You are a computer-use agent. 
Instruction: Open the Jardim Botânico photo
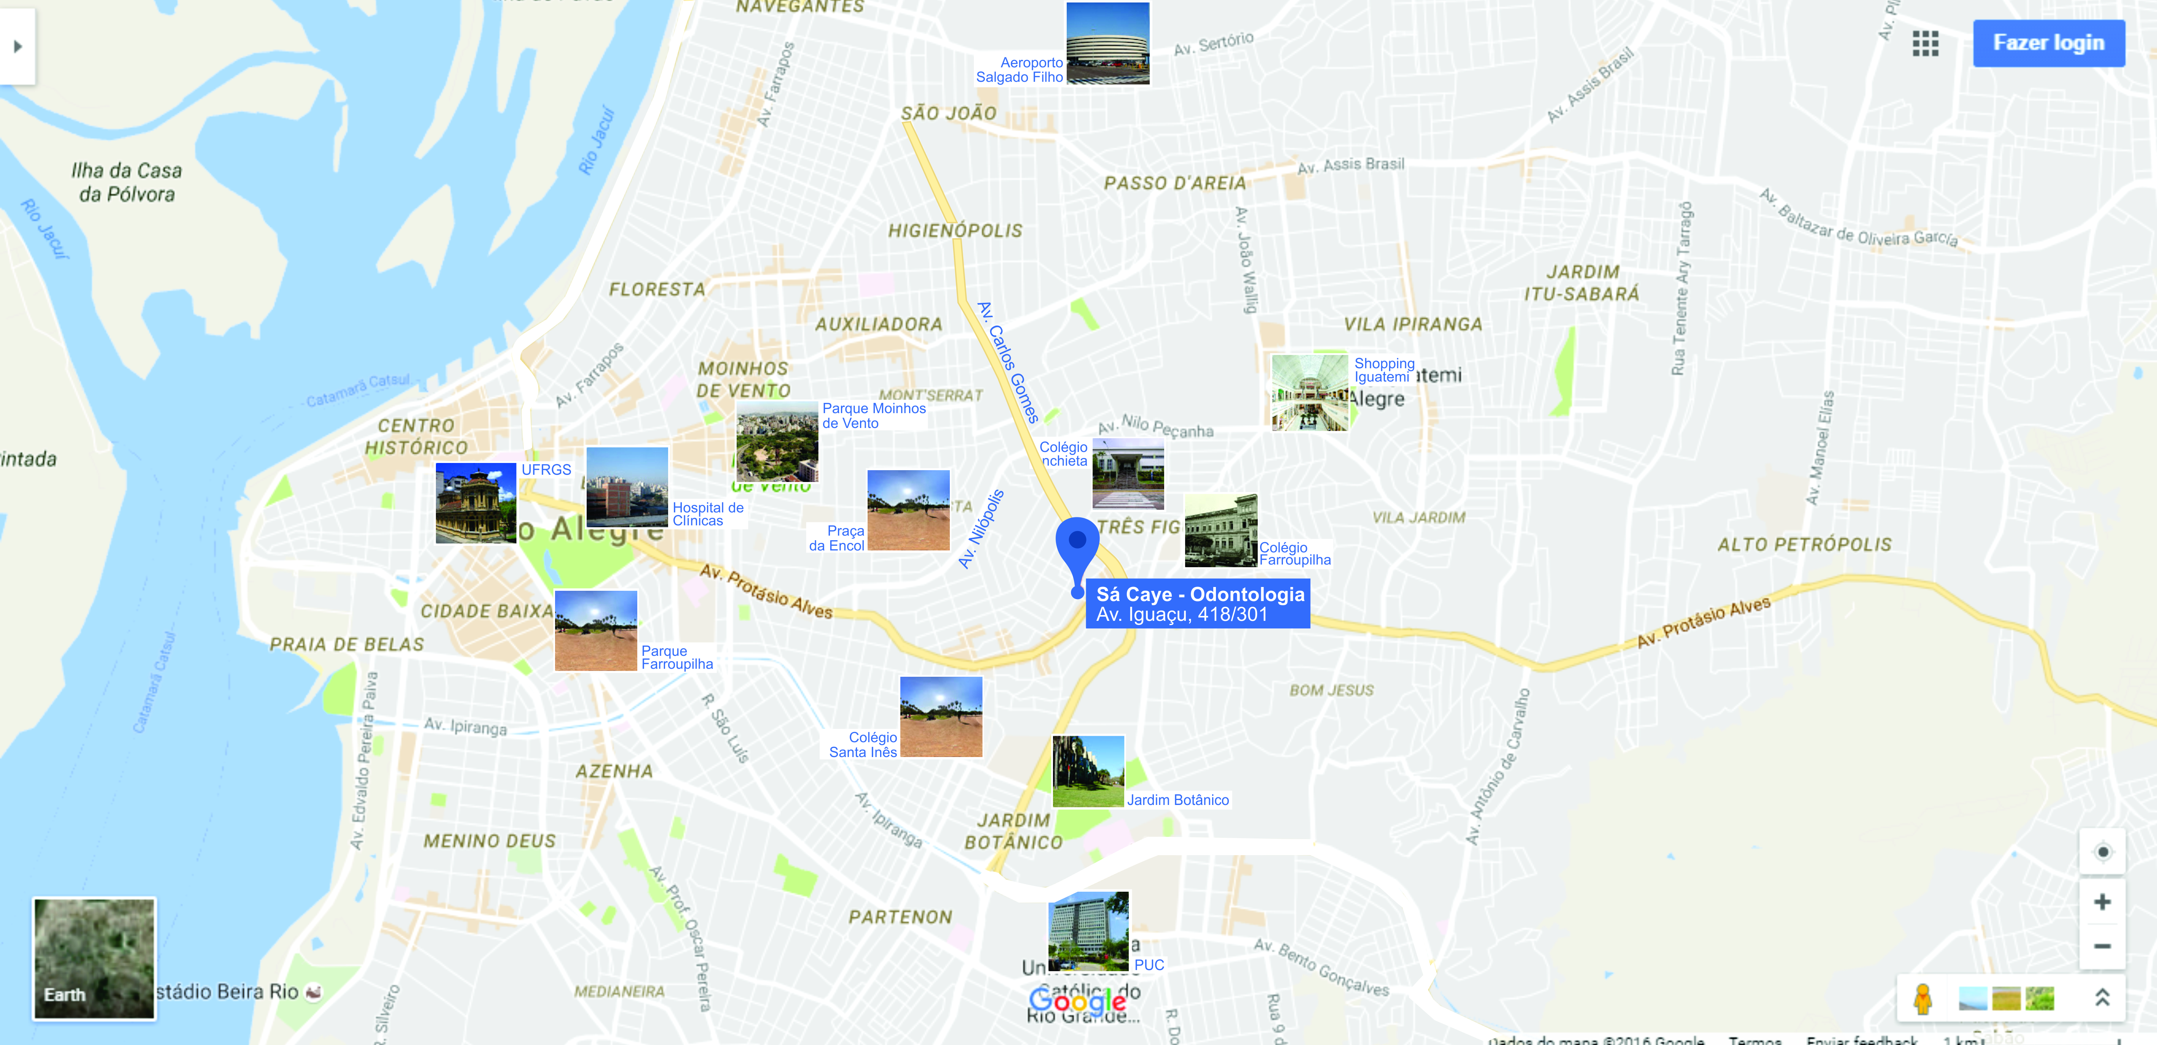(x=1088, y=771)
